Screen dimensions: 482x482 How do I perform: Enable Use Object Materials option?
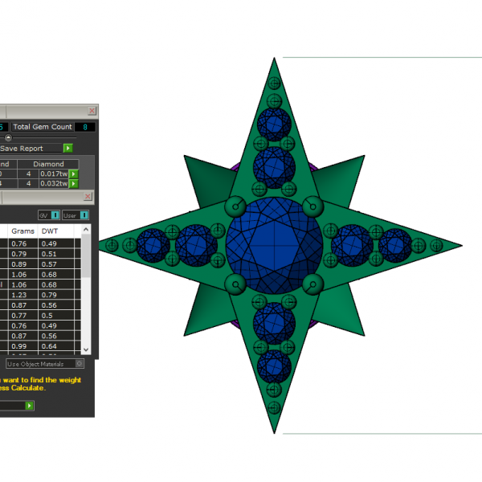[80, 364]
